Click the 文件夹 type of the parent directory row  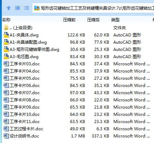click(120, 28)
